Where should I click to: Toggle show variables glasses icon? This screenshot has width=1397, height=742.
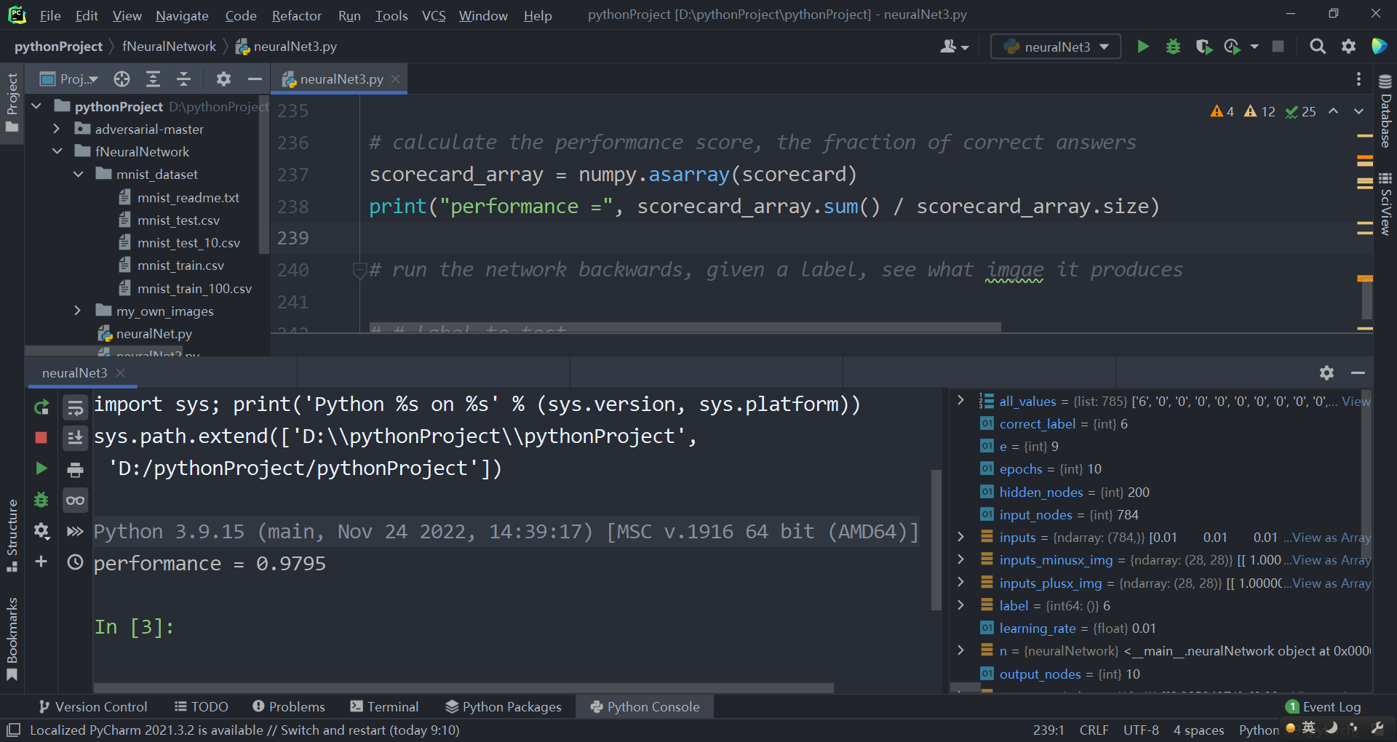tap(75, 500)
